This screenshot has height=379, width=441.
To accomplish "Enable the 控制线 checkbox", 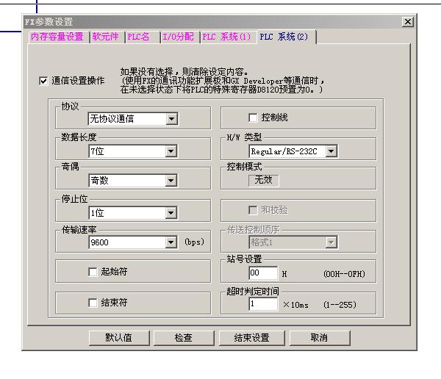I will tap(254, 118).
